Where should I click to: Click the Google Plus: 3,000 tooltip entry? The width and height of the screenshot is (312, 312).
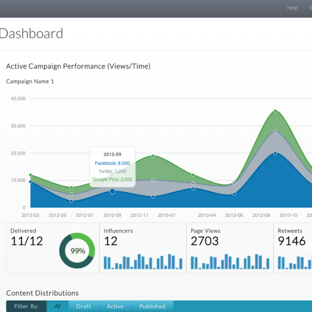(x=112, y=179)
